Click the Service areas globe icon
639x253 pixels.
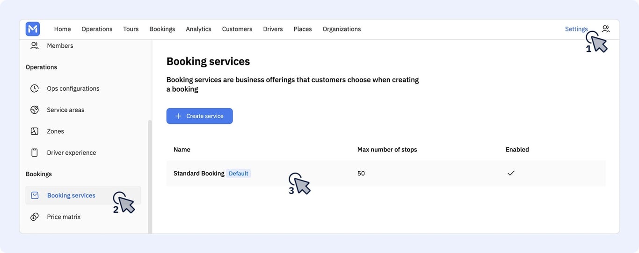(x=35, y=110)
